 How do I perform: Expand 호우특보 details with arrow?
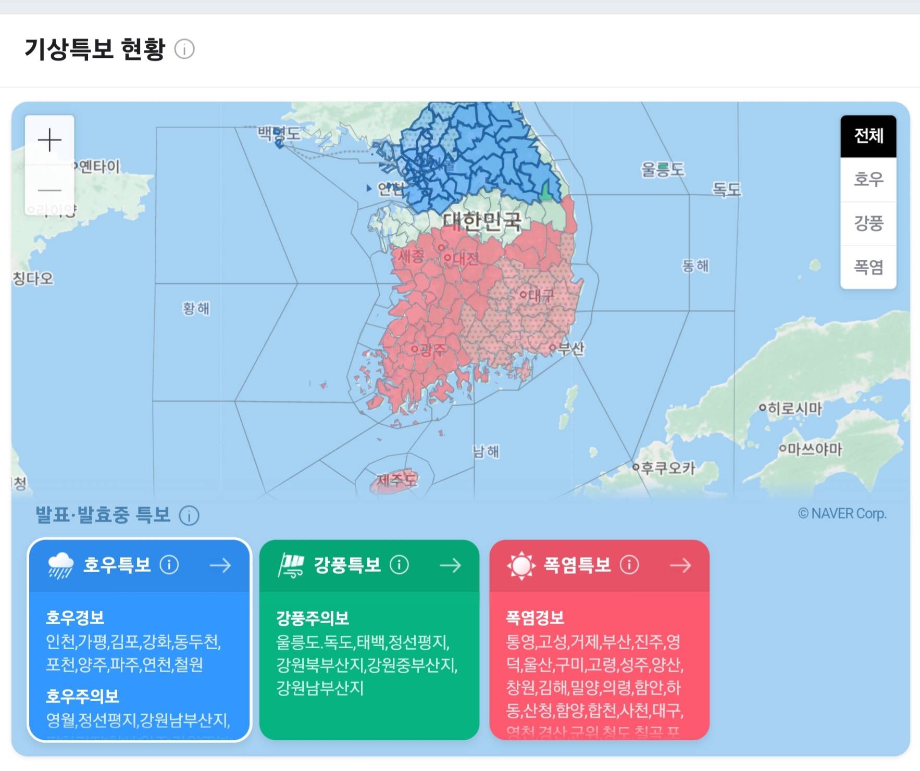click(220, 565)
